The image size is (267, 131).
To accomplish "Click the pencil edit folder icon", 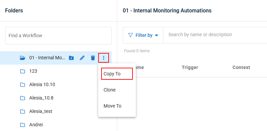I will (x=82, y=58).
